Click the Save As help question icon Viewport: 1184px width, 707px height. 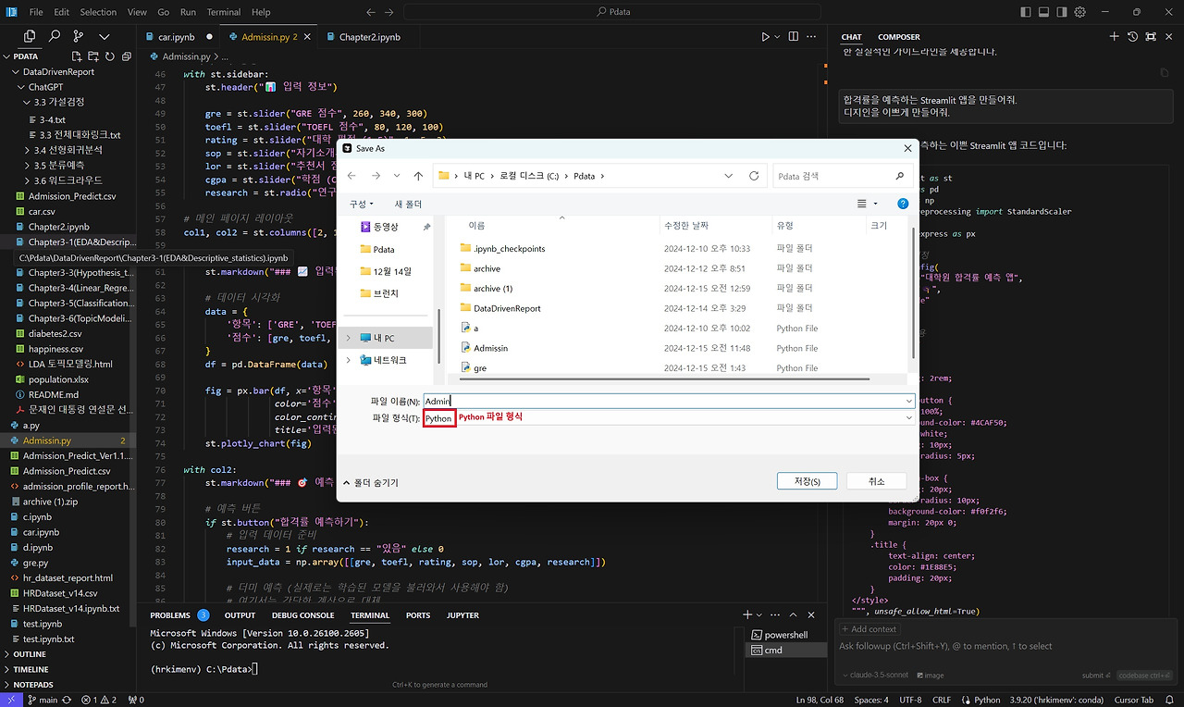(903, 204)
